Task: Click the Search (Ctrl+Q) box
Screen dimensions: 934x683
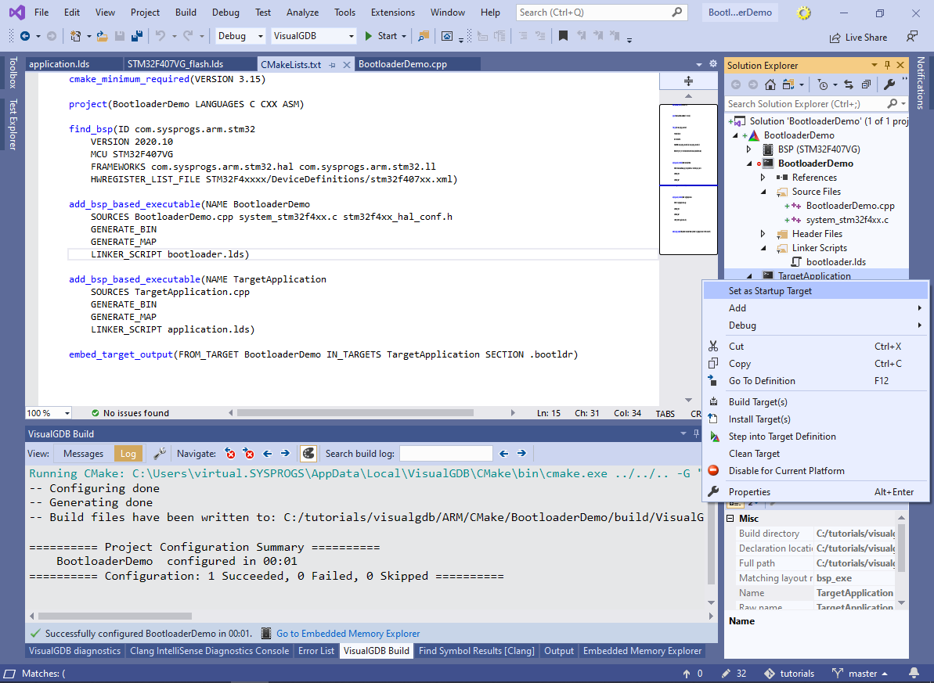Action: point(601,13)
